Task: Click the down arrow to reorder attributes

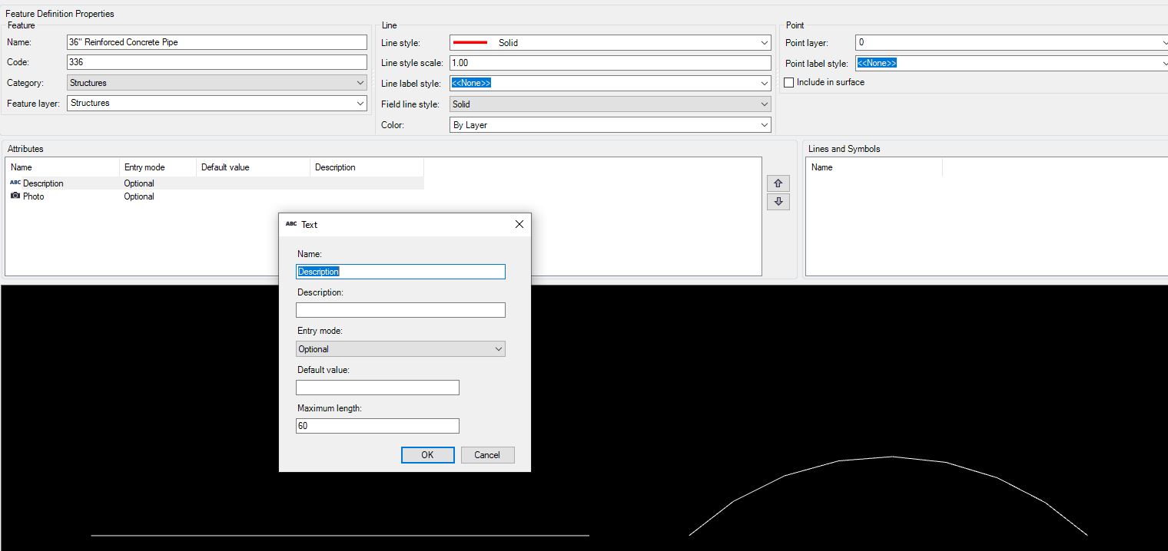Action: point(778,201)
